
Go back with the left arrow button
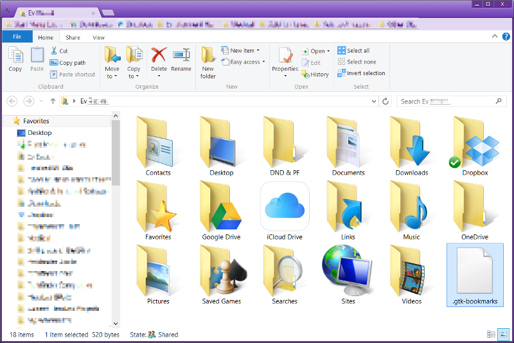click(12, 101)
